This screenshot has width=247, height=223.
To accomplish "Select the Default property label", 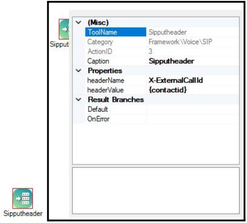I will [98, 109].
